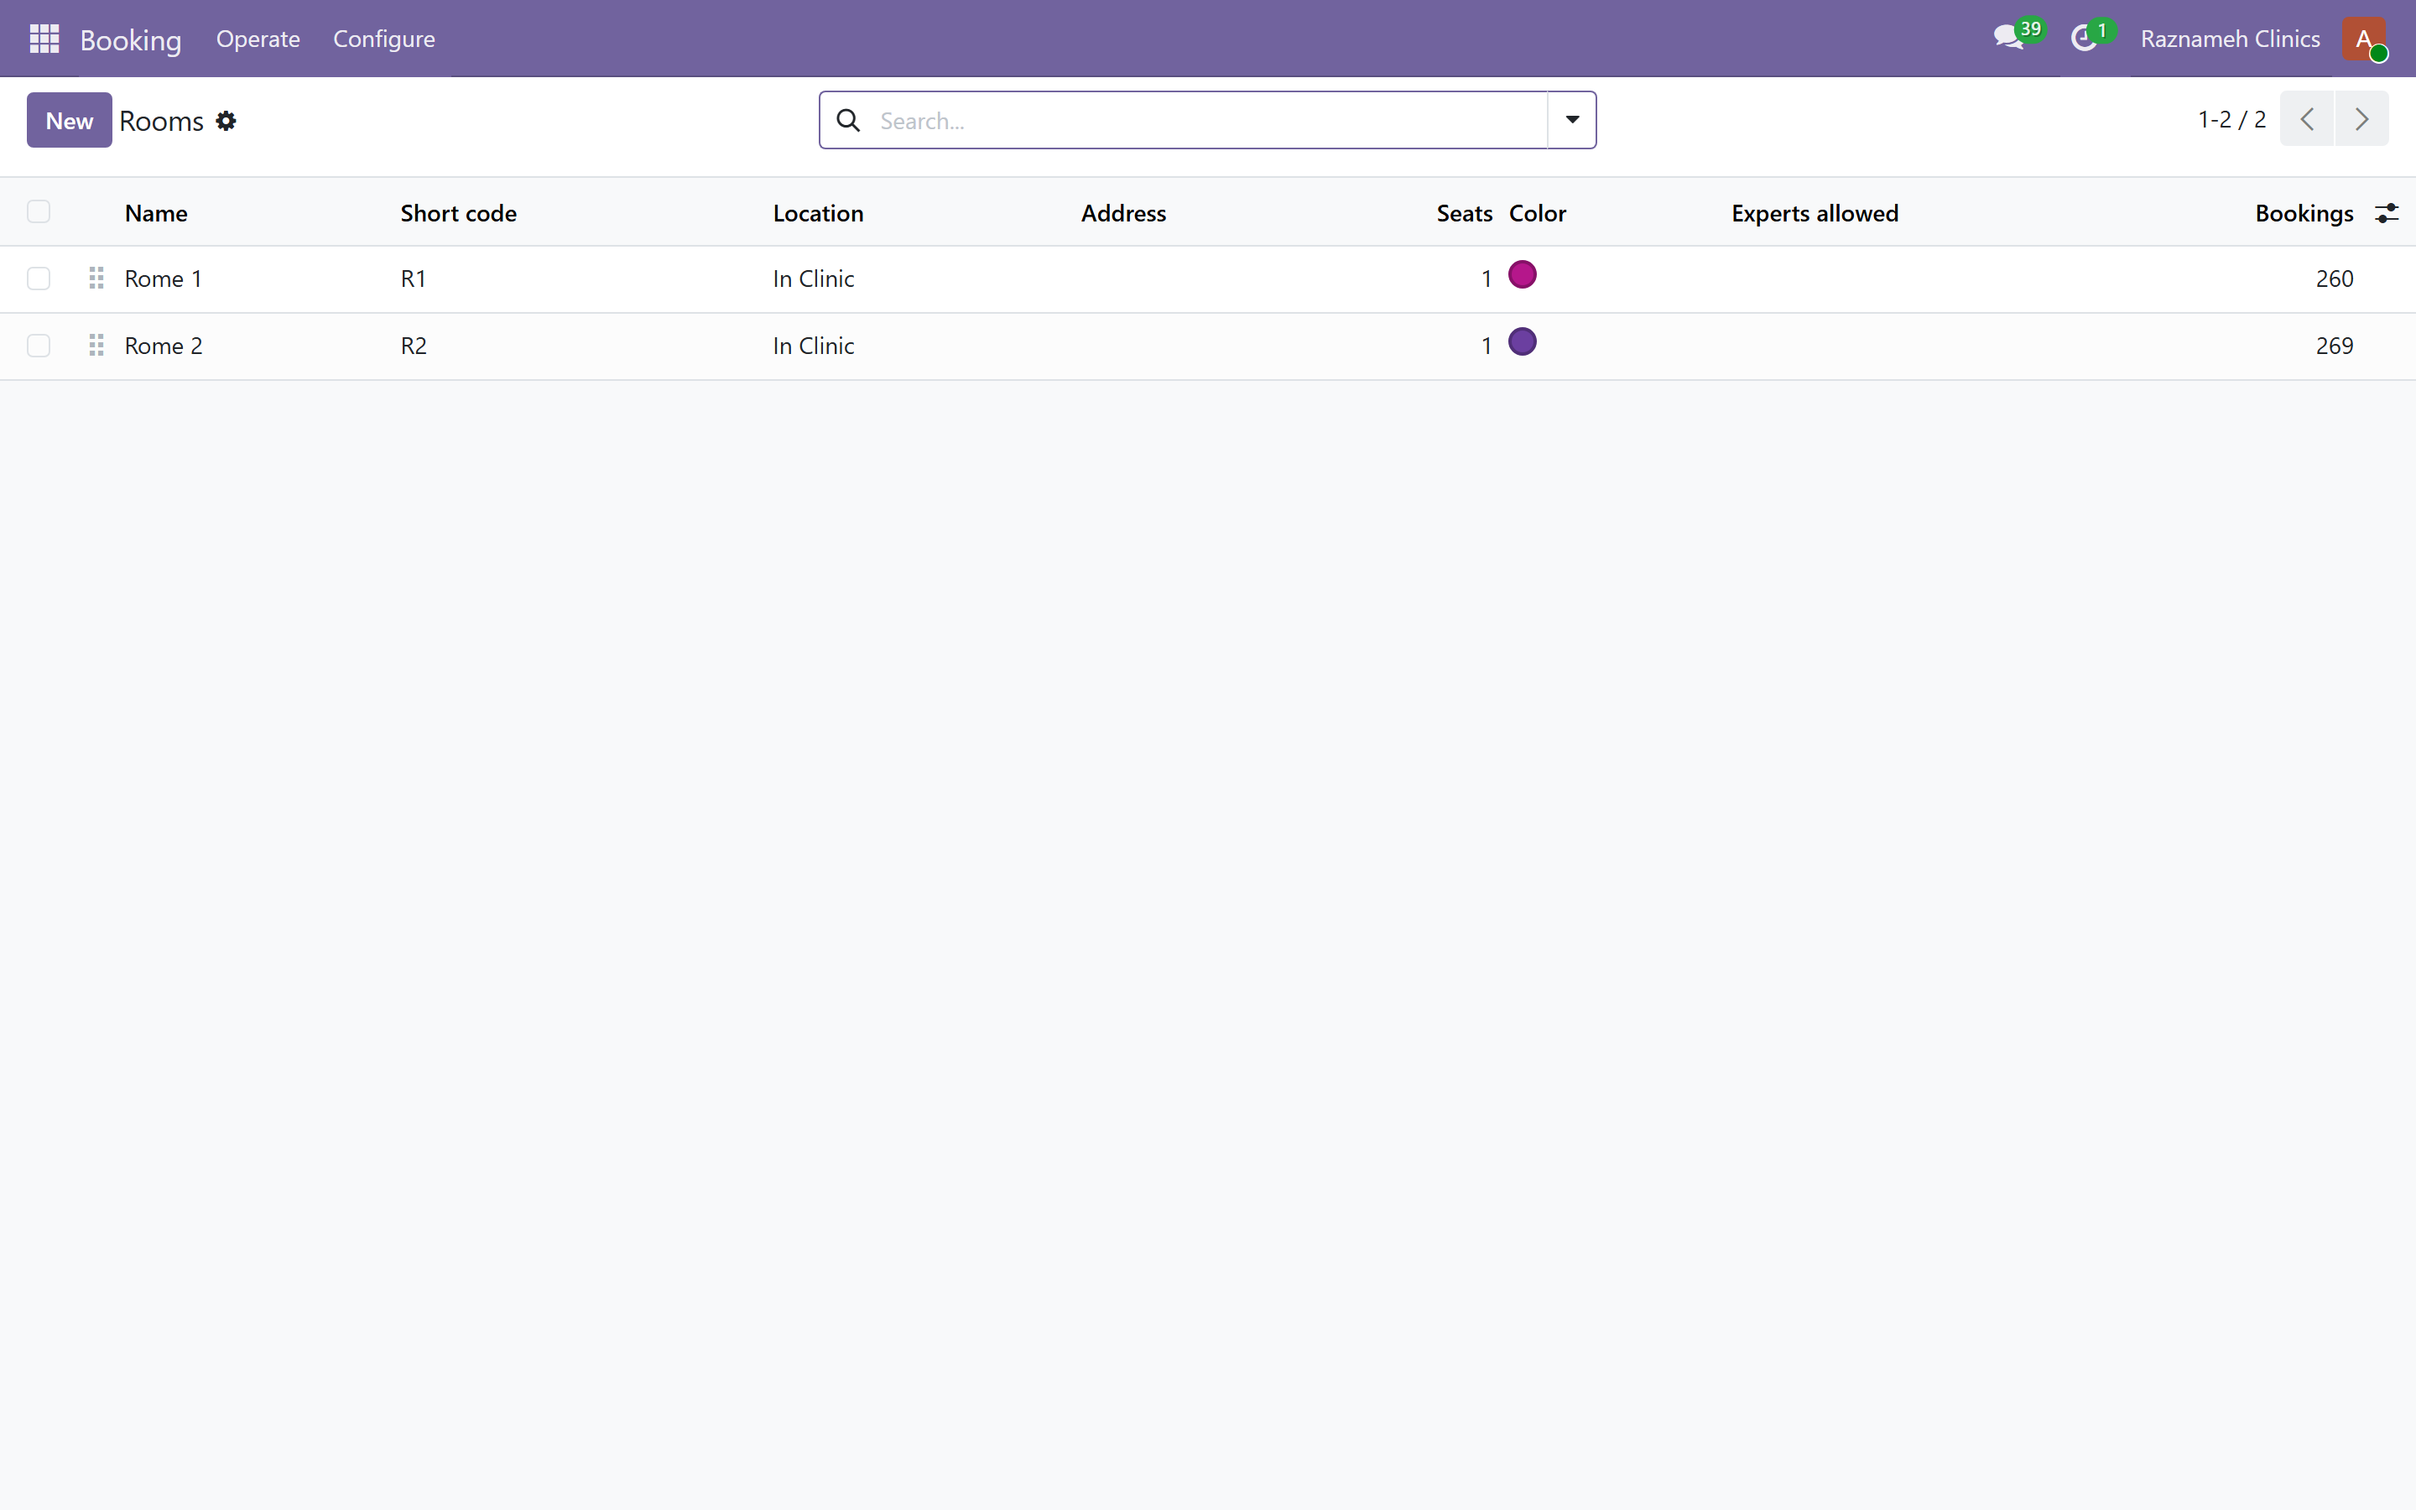This screenshot has height=1510, width=2416.
Task: Click Rome 1 magenta color swatch
Action: [x=1522, y=274]
